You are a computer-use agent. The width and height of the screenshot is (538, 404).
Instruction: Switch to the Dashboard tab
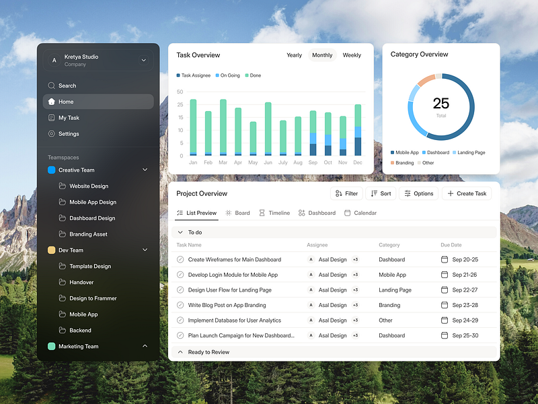click(x=317, y=213)
